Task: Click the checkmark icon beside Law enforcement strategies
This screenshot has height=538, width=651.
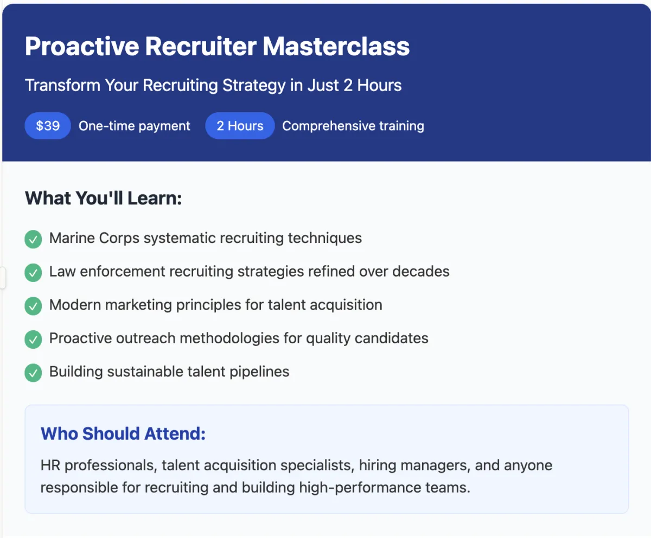Action: coord(33,273)
